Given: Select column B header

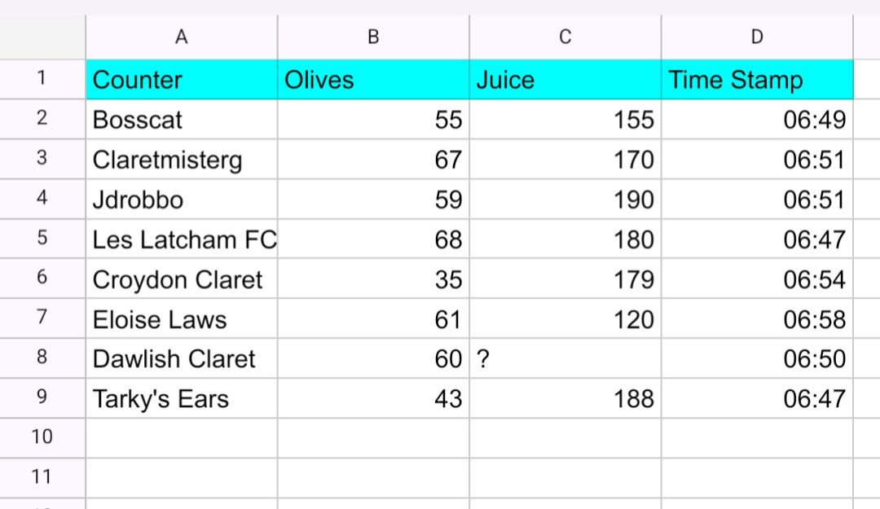Looking at the screenshot, I should [x=373, y=37].
